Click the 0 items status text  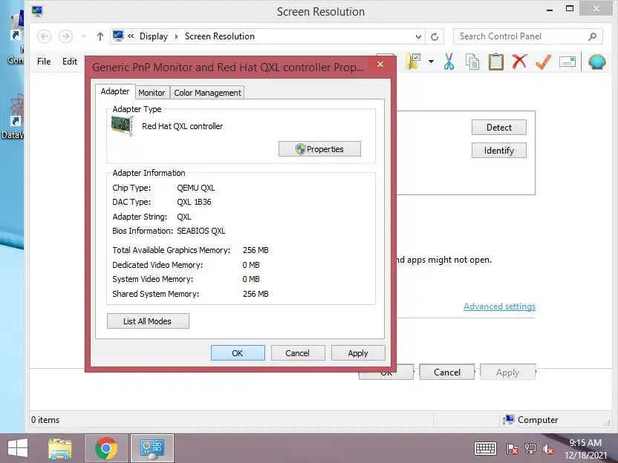click(45, 420)
